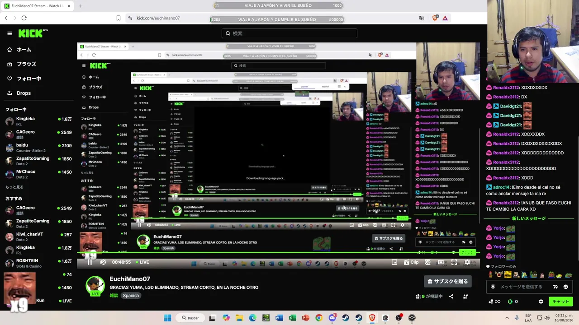Show hidden icons chevron in the Windows system tray

pyautogui.click(x=507, y=318)
